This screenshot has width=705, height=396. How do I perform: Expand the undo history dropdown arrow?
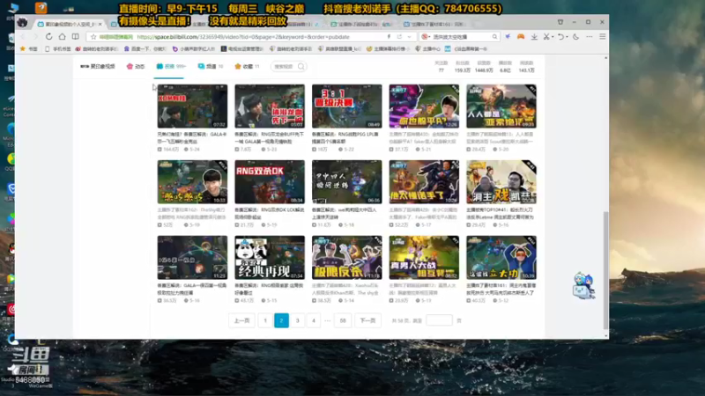click(567, 37)
